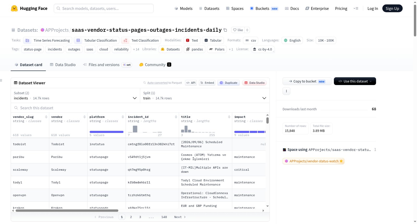
Task: Switch to the Data Studio tab
Action: (63, 65)
